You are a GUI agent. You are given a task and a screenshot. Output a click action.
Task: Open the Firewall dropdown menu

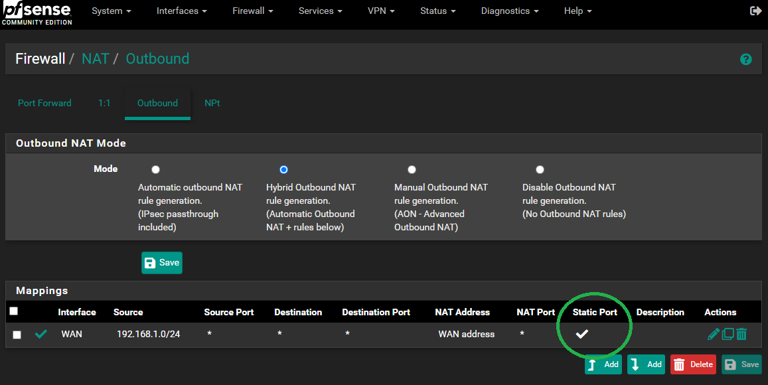pyautogui.click(x=253, y=11)
